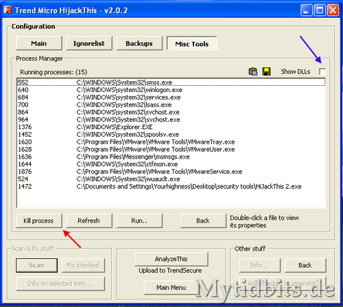Refresh the running process list
Viewport: 343px width, 307px height.
(89, 220)
